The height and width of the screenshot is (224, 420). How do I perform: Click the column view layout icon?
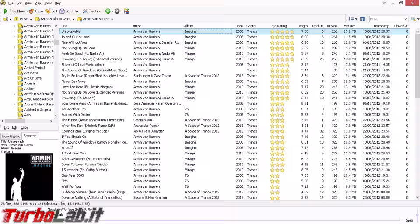pyautogui.click(x=362, y=19)
